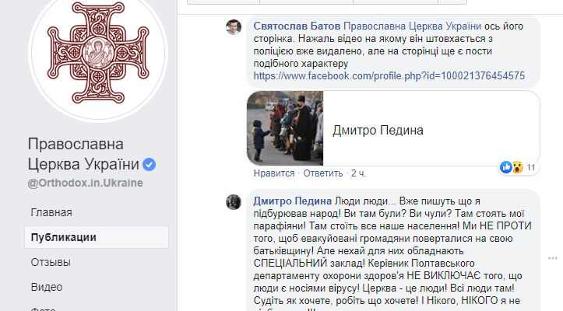Click the wow emoji reaction icon
This screenshot has height=311, width=563.
point(517,167)
